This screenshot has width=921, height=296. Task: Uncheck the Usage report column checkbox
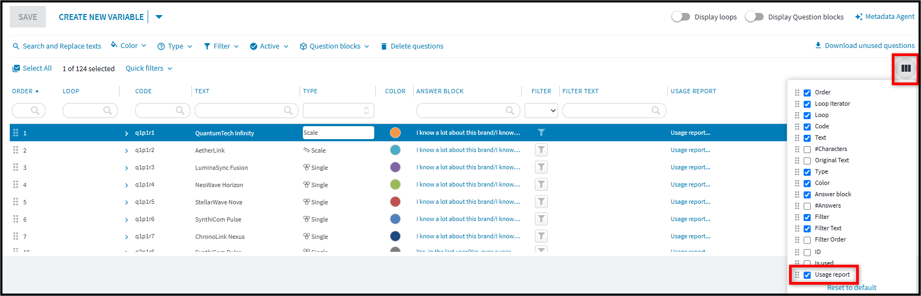pyautogui.click(x=807, y=275)
